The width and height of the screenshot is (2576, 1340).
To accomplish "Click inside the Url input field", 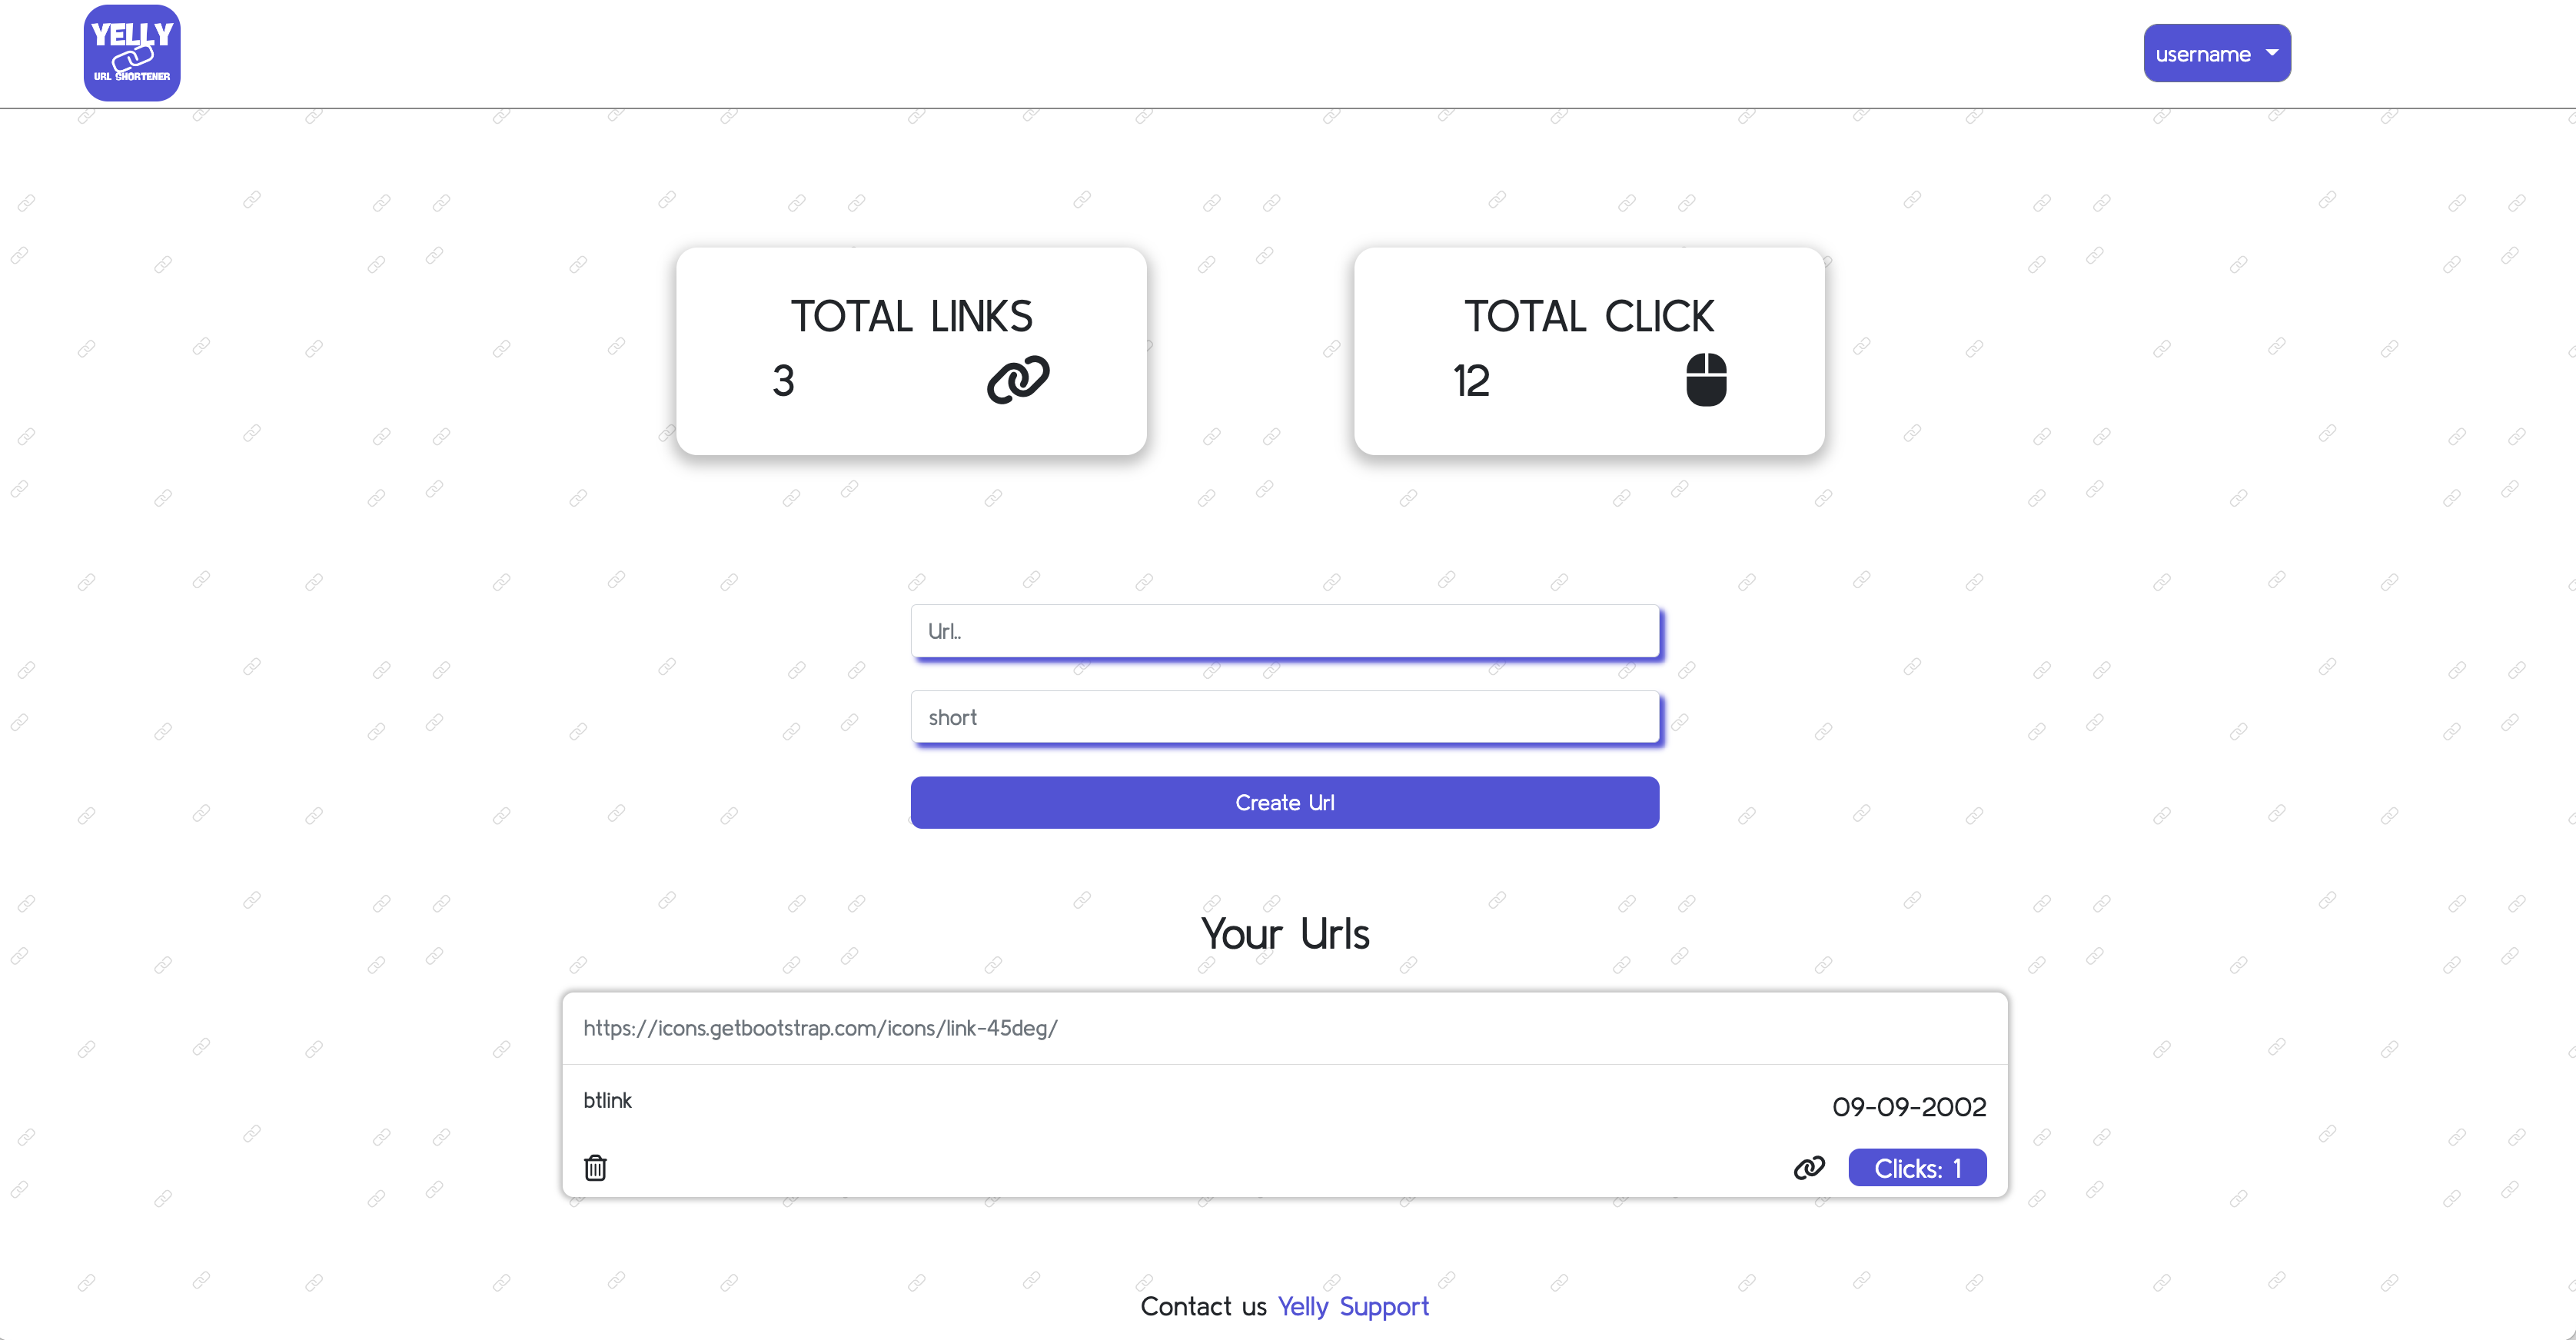I will [1285, 631].
